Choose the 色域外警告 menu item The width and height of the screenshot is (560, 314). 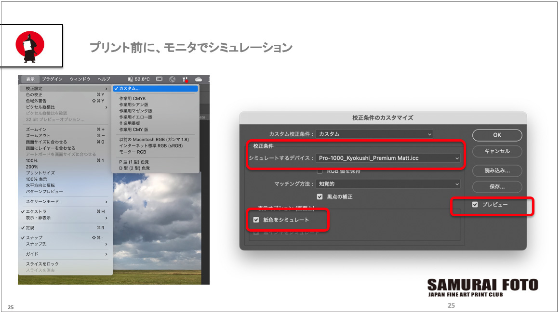pyautogui.click(x=37, y=101)
